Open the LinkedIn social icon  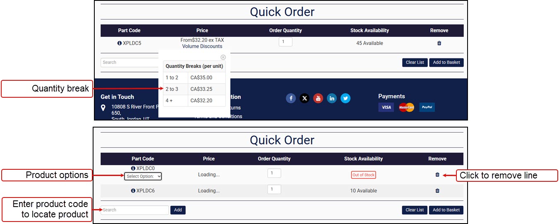tap(332, 98)
